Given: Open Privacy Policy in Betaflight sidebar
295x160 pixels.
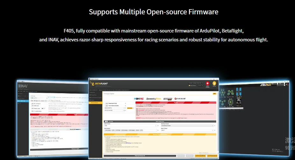Looking at the screenshot, I should 95,95.
